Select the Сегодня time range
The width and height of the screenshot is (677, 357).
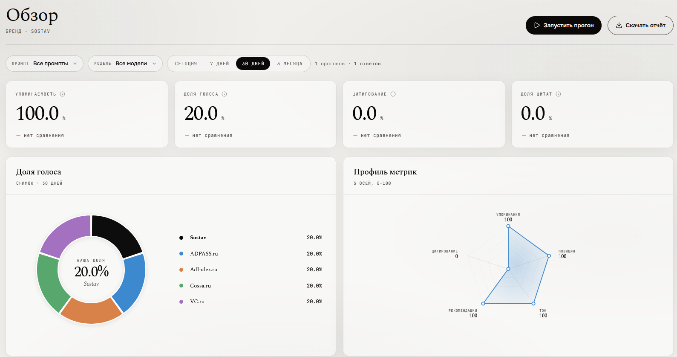click(x=186, y=64)
